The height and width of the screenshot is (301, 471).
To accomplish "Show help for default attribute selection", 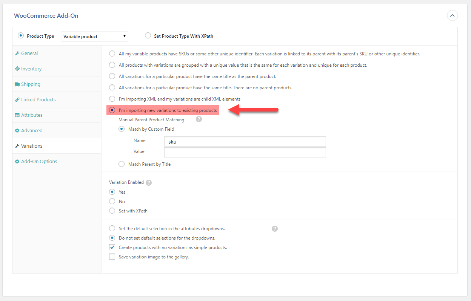I will (275, 229).
